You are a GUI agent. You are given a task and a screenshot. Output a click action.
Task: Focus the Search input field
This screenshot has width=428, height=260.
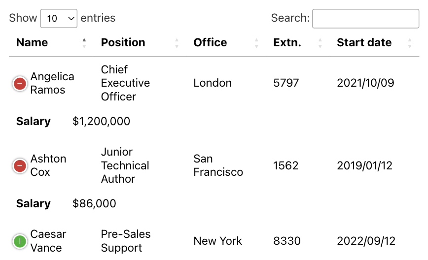click(x=365, y=19)
